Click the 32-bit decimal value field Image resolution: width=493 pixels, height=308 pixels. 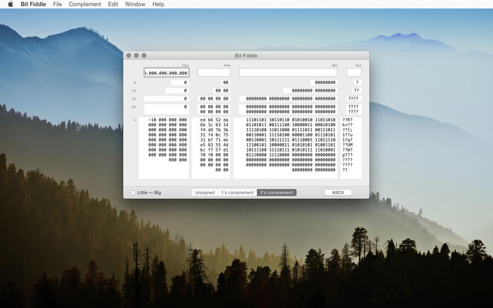pos(166,99)
